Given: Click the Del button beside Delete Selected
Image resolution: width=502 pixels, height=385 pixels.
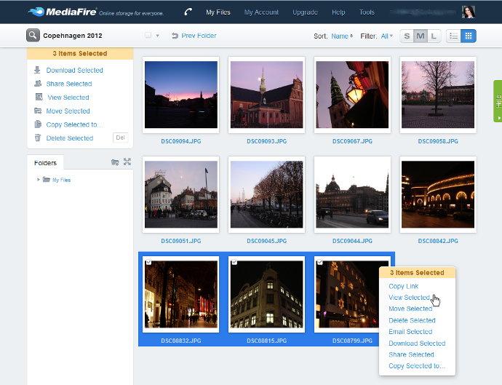Looking at the screenshot, I should (121, 138).
